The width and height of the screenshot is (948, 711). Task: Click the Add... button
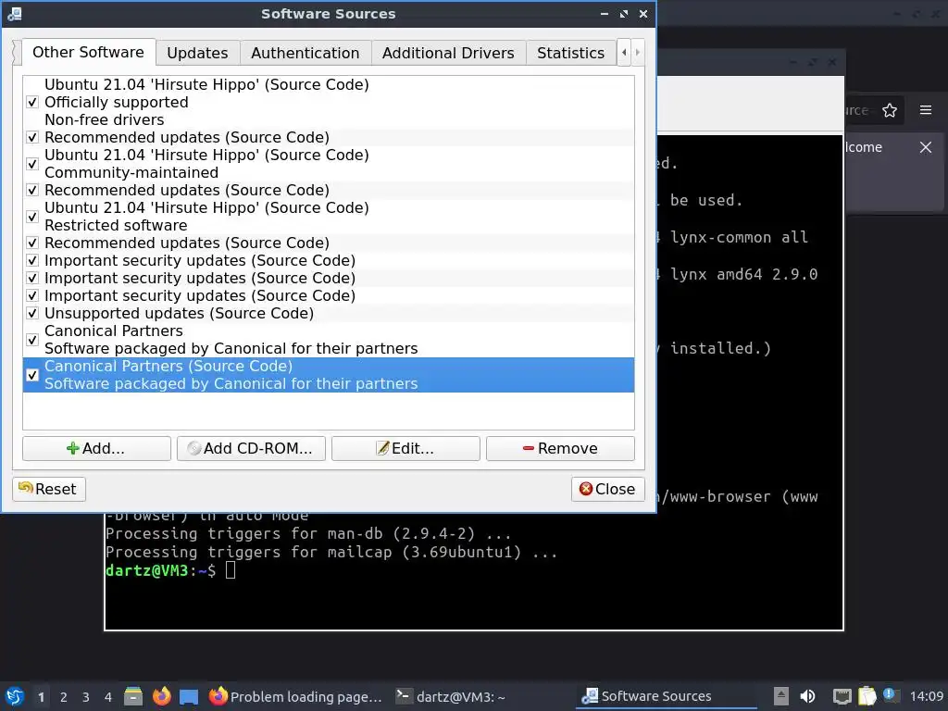pos(96,449)
